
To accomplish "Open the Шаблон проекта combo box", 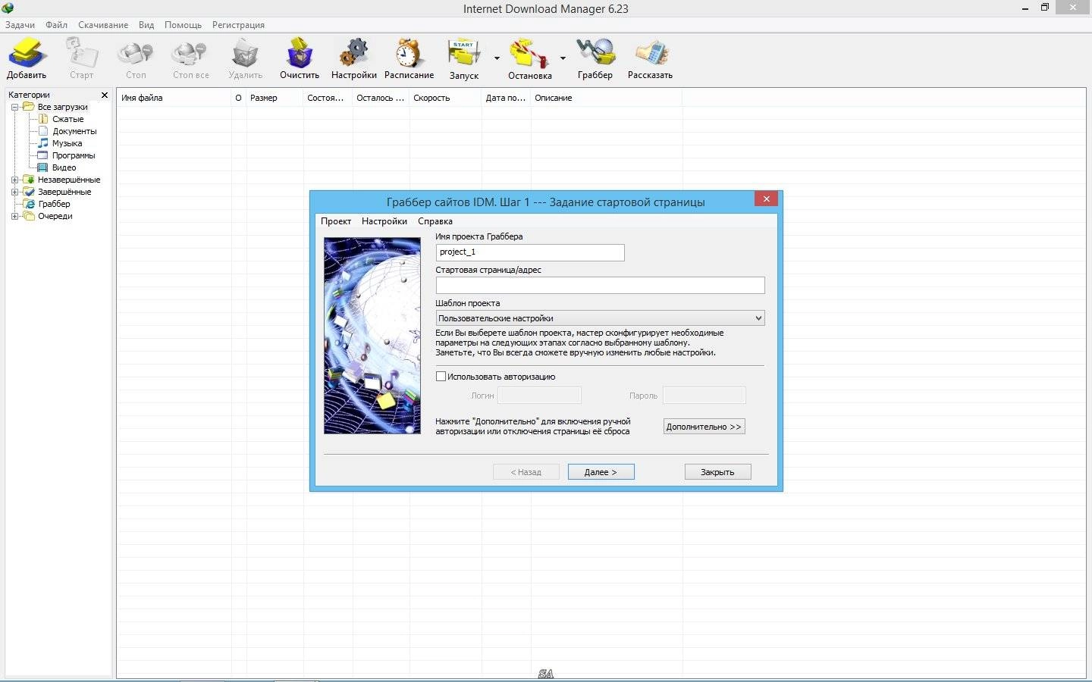I will [600, 318].
